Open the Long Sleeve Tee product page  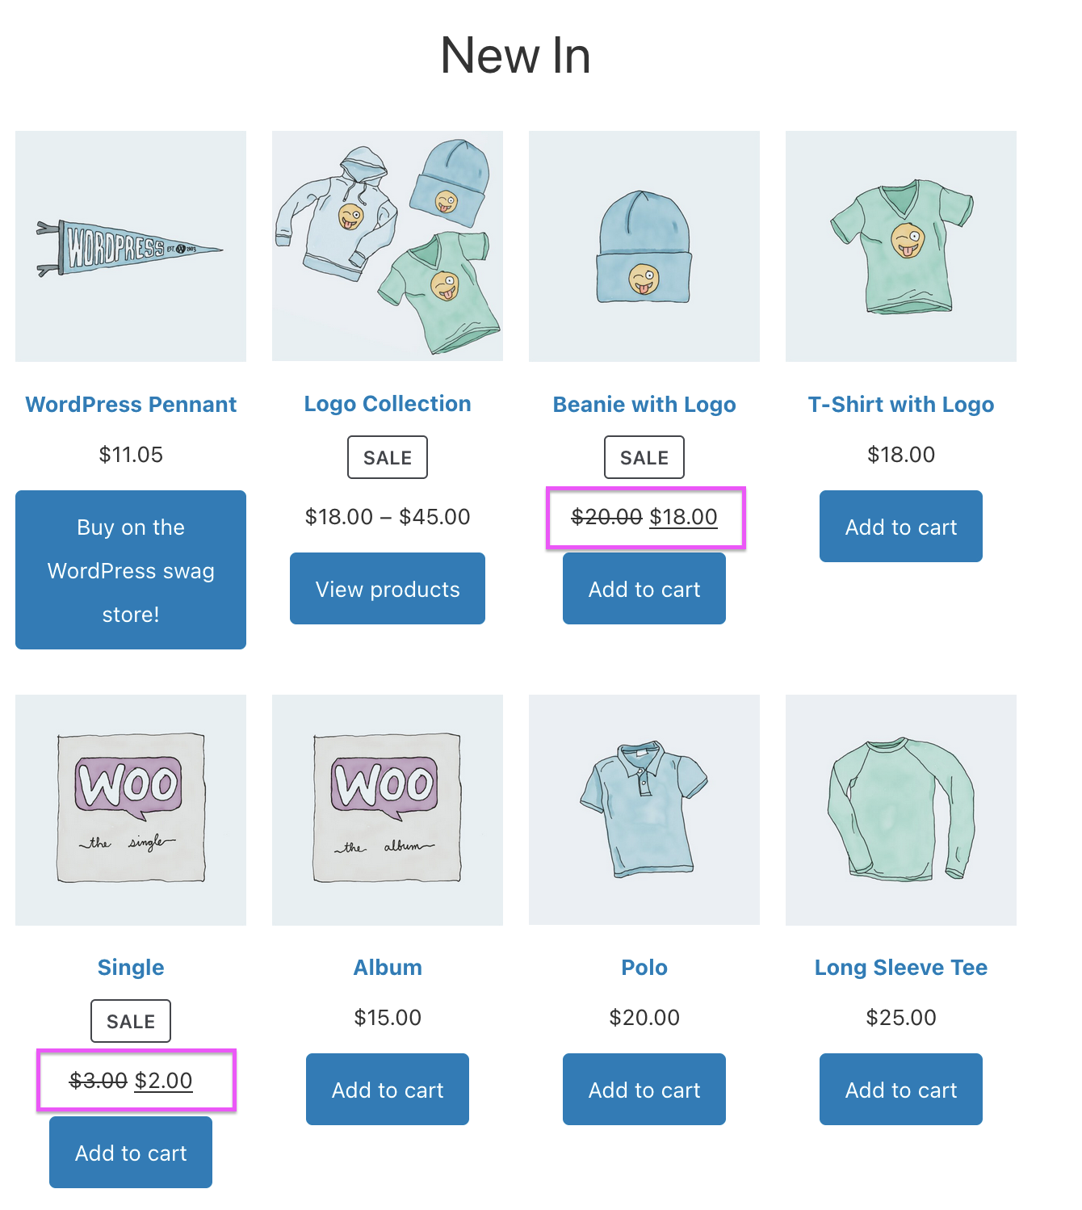point(900,967)
